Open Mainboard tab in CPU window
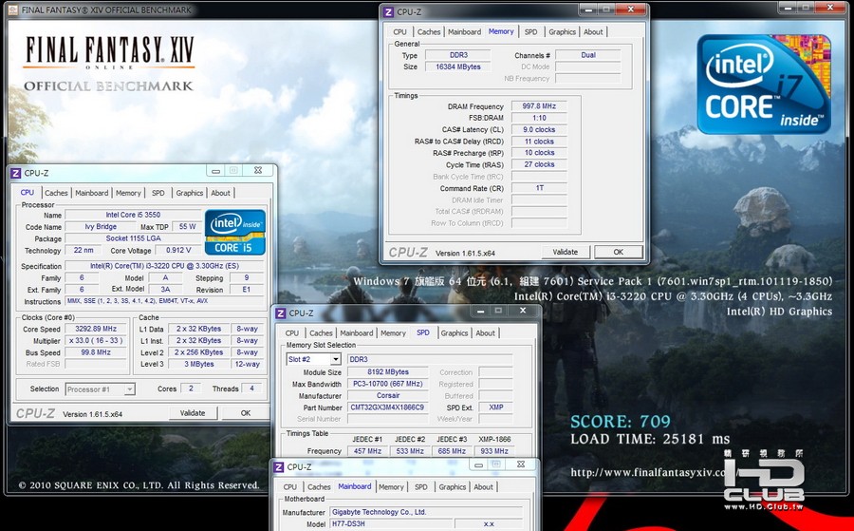The image size is (854, 531). pos(91,193)
